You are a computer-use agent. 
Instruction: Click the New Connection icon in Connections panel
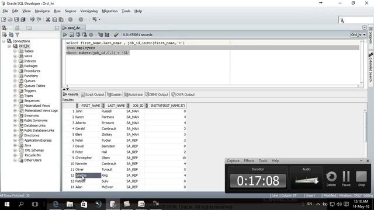[4, 35]
